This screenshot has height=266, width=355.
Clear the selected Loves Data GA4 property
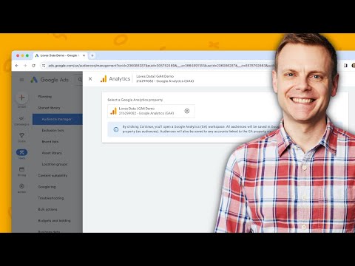[x=187, y=111]
